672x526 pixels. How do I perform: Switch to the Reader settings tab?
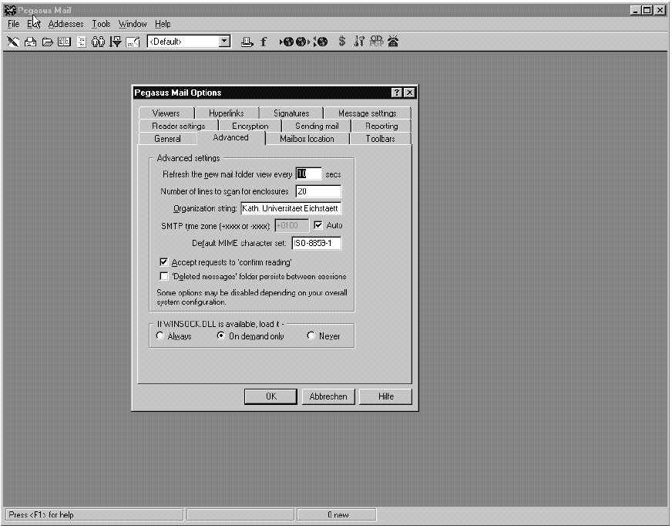(179, 126)
